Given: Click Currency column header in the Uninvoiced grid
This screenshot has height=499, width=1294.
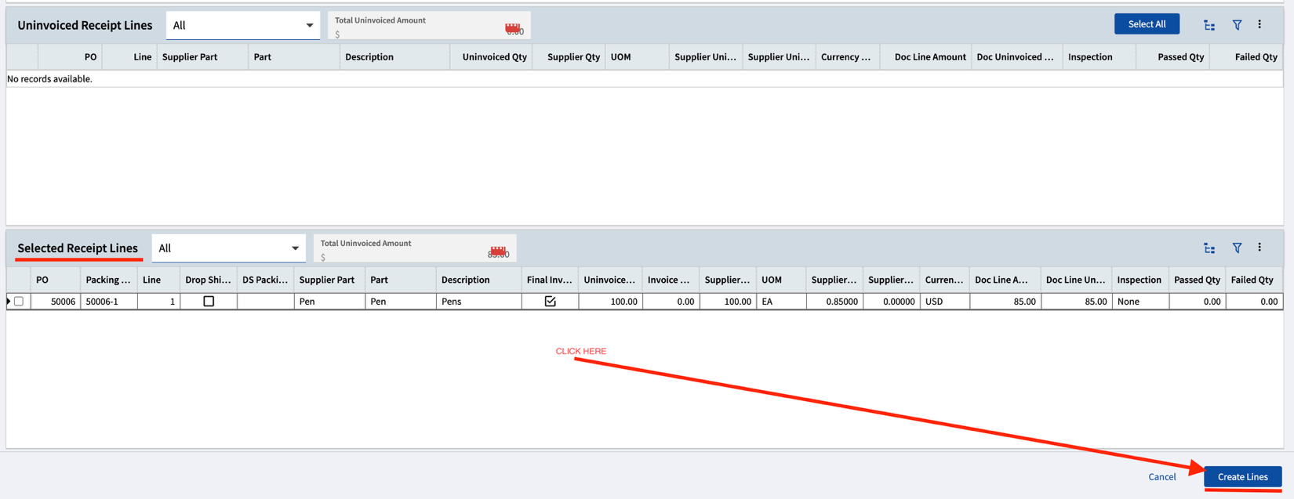Looking at the screenshot, I should [x=848, y=57].
